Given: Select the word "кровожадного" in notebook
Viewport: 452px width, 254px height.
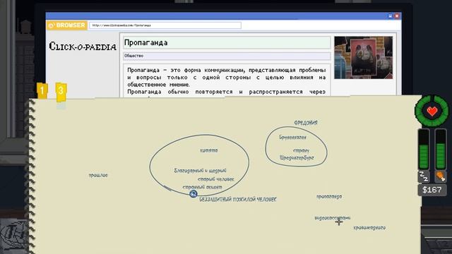Looking at the screenshot, I should 369,227.
